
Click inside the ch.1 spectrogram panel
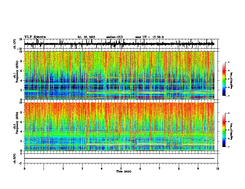tap(119, 75)
